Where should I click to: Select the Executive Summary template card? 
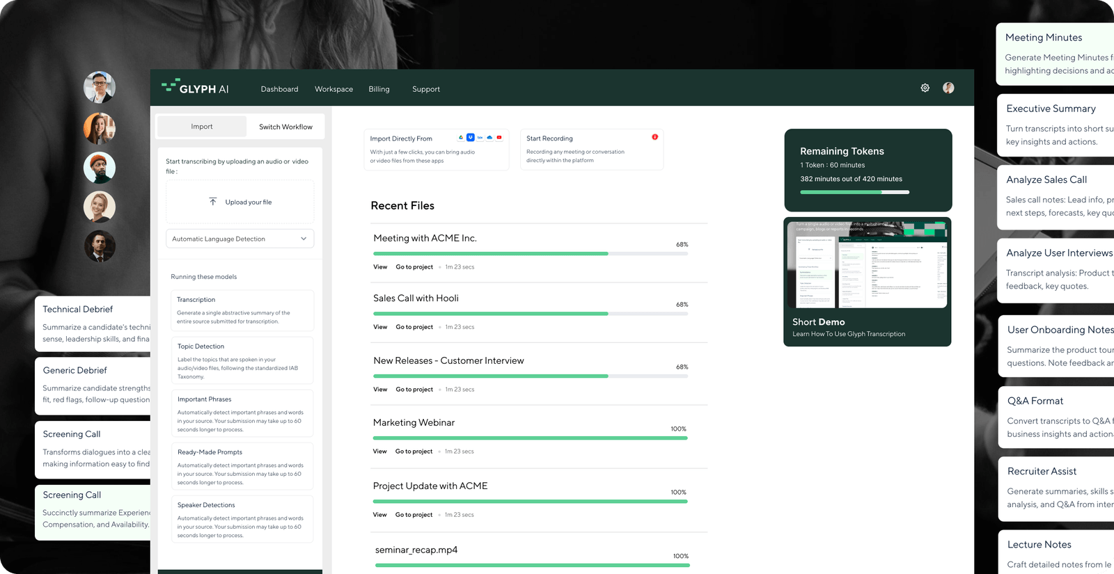[1055, 125]
